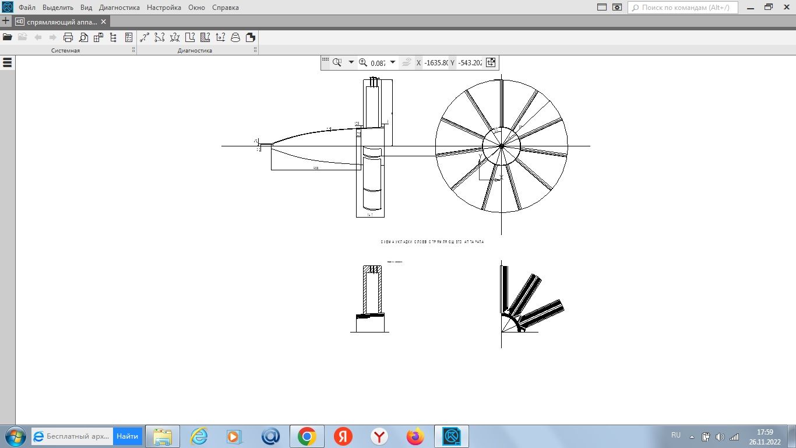Measure distance between two points tool
This screenshot has width=796, height=448.
(144, 37)
